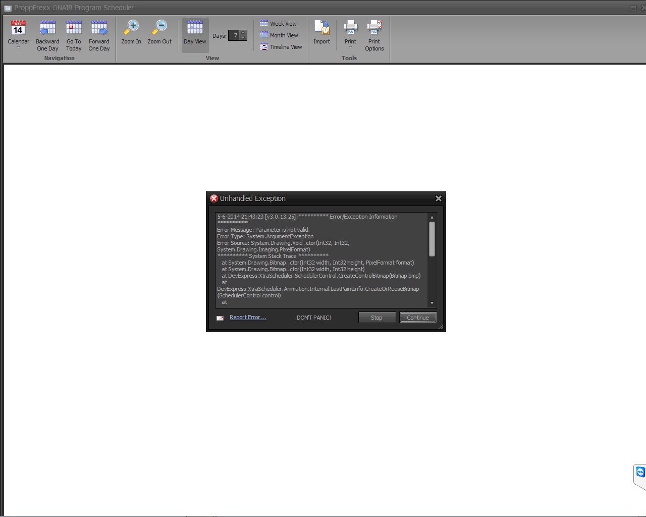Viewport: 646px width, 517px height.
Task: Move Forward One Day
Action: [x=99, y=36]
